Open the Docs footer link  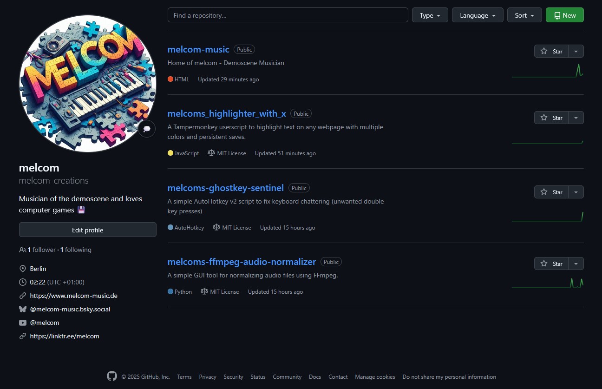coord(315,377)
